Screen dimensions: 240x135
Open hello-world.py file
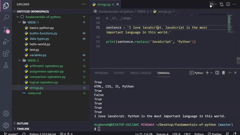(40, 44)
